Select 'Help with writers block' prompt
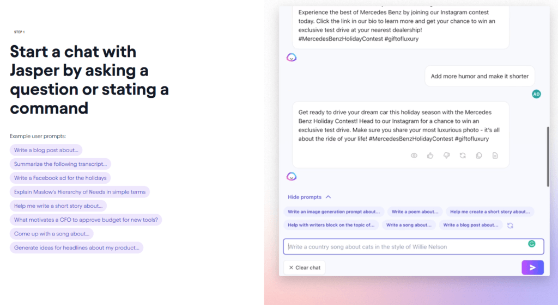 pyautogui.click(x=331, y=225)
